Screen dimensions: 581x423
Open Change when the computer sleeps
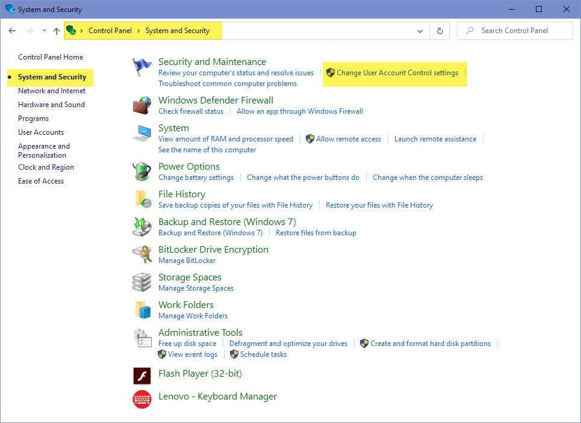[x=427, y=178]
